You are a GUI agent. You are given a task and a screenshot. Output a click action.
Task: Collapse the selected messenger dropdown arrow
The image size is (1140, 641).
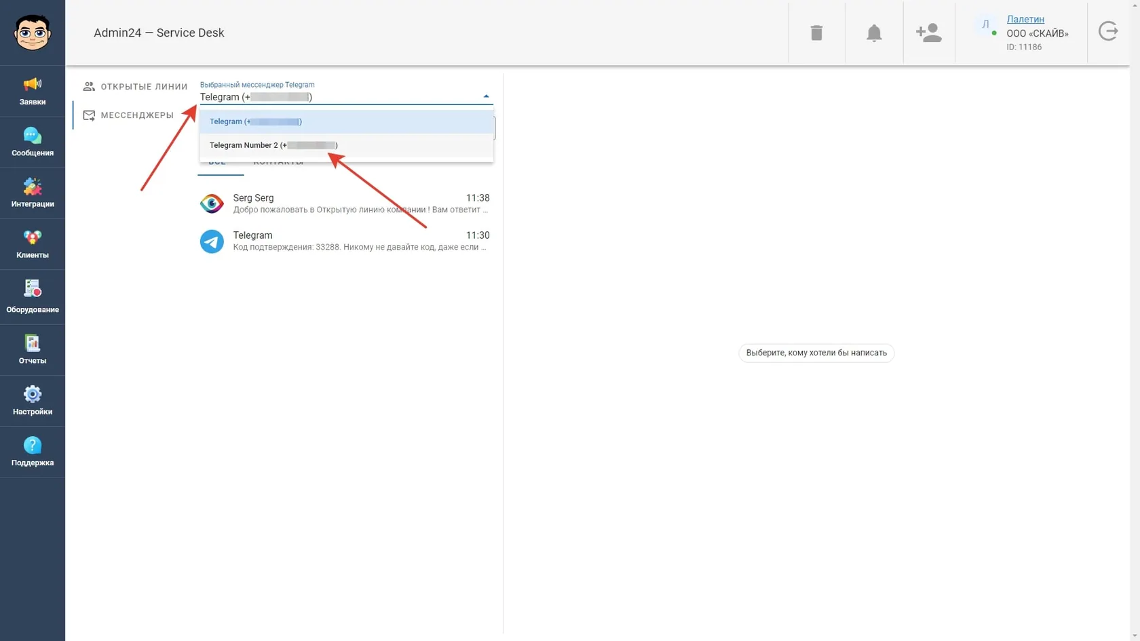tap(486, 96)
